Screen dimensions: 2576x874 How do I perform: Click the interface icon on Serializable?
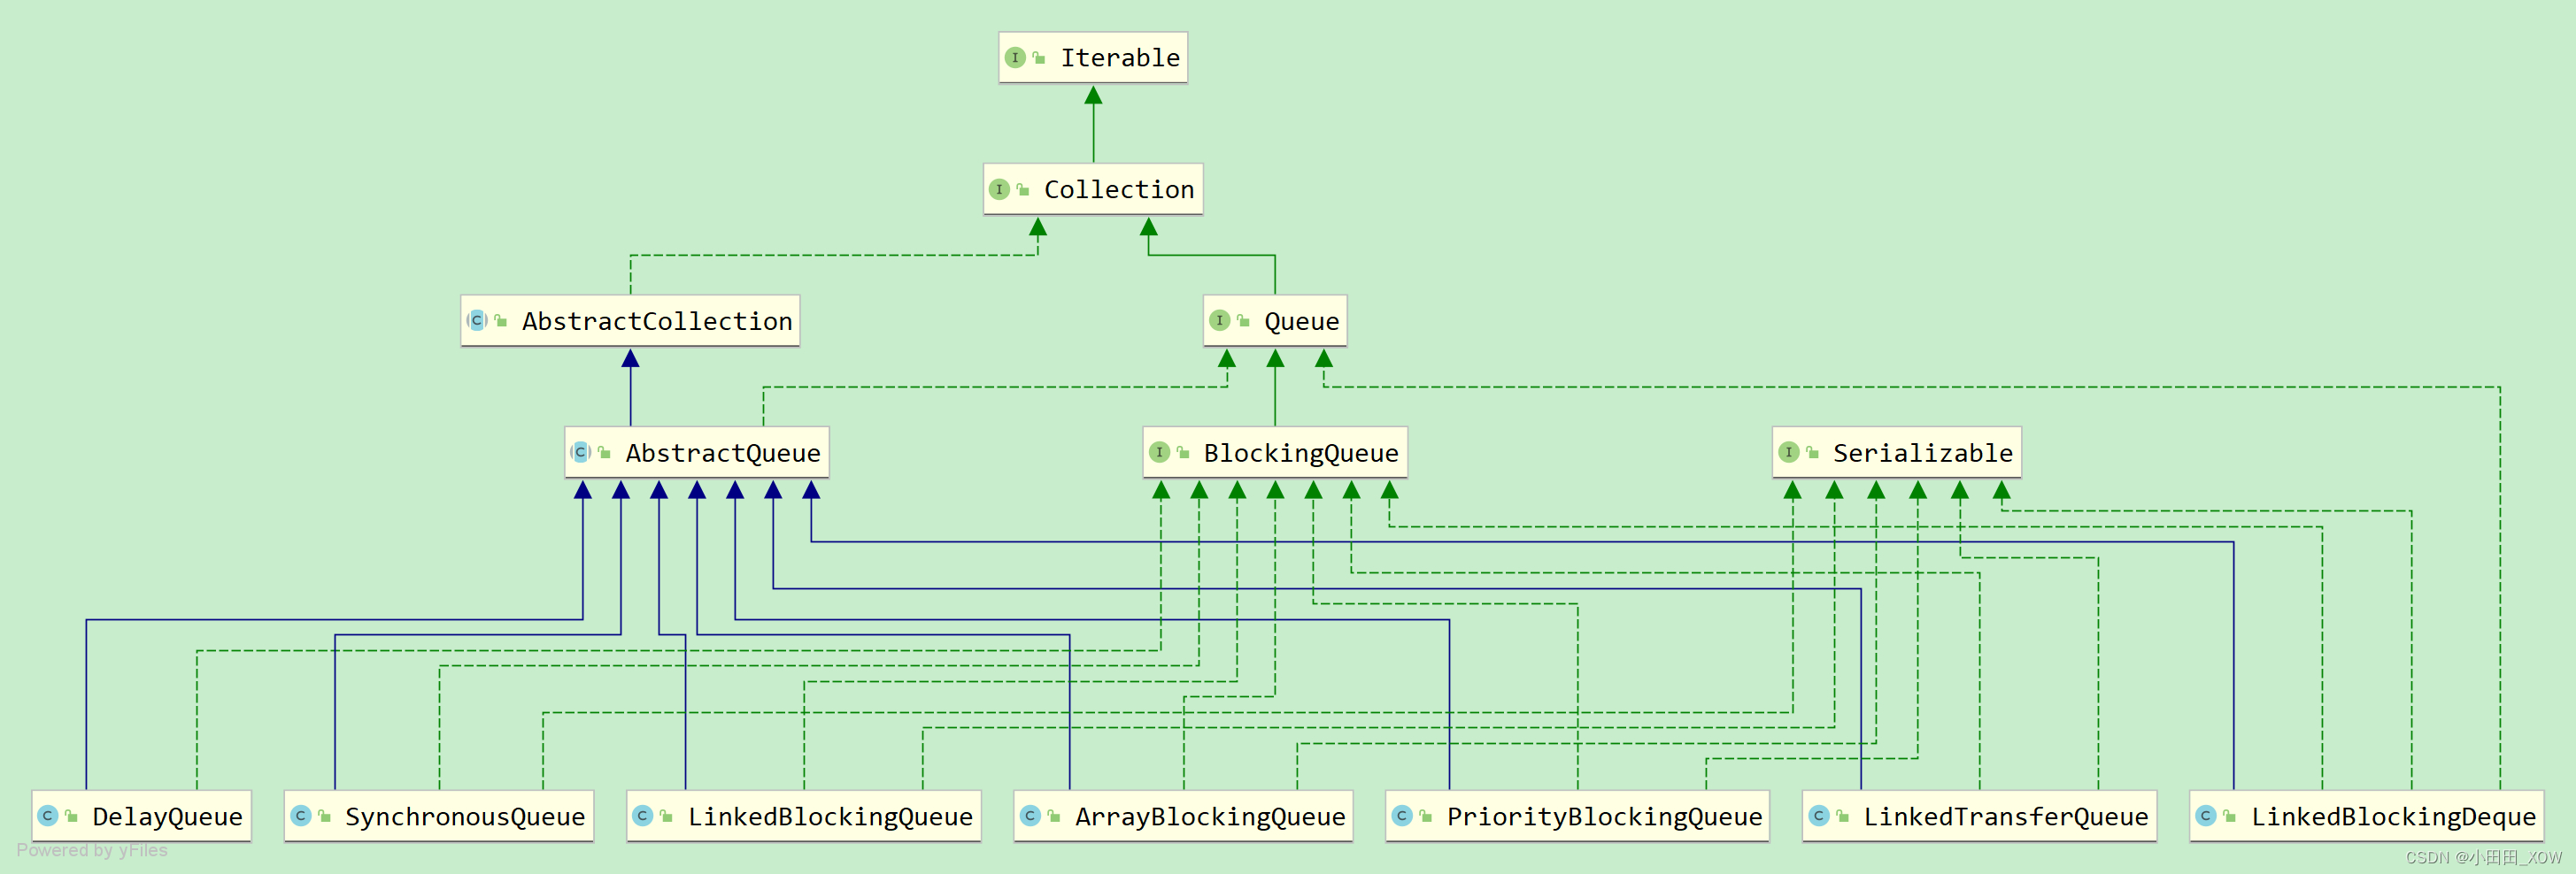(1791, 451)
